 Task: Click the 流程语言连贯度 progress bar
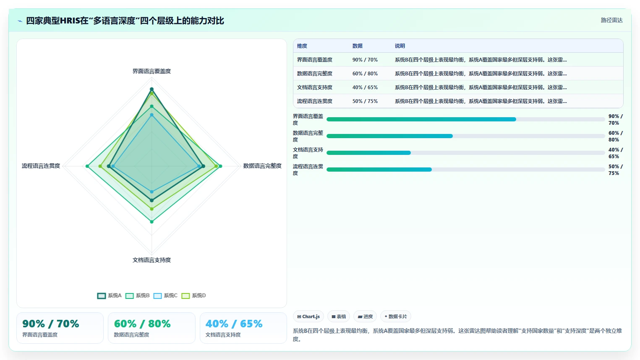point(466,170)
